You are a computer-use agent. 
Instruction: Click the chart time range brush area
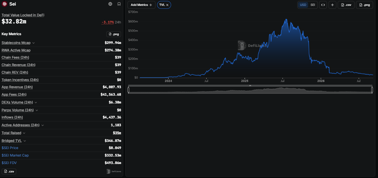coord(250,90)
